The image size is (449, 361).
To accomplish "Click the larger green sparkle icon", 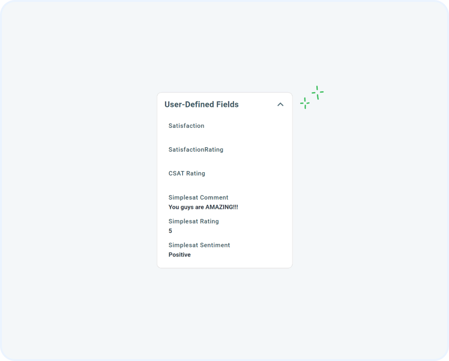I will click(x=318, y=93).
